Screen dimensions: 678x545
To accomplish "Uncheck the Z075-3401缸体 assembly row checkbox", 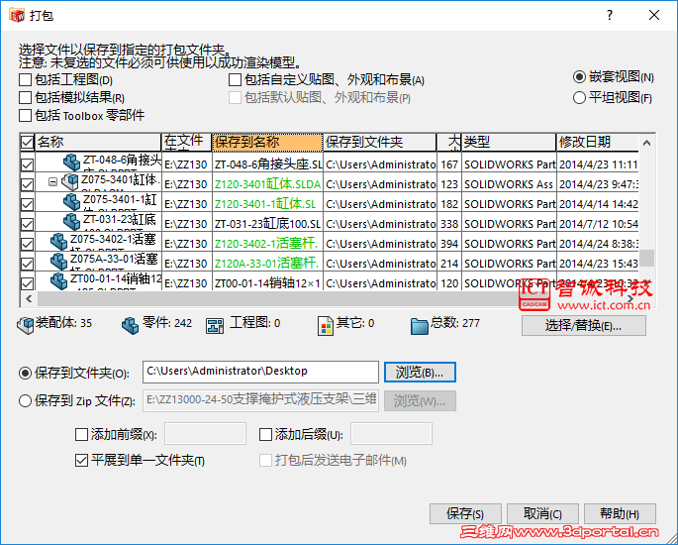I will point(28,184).
